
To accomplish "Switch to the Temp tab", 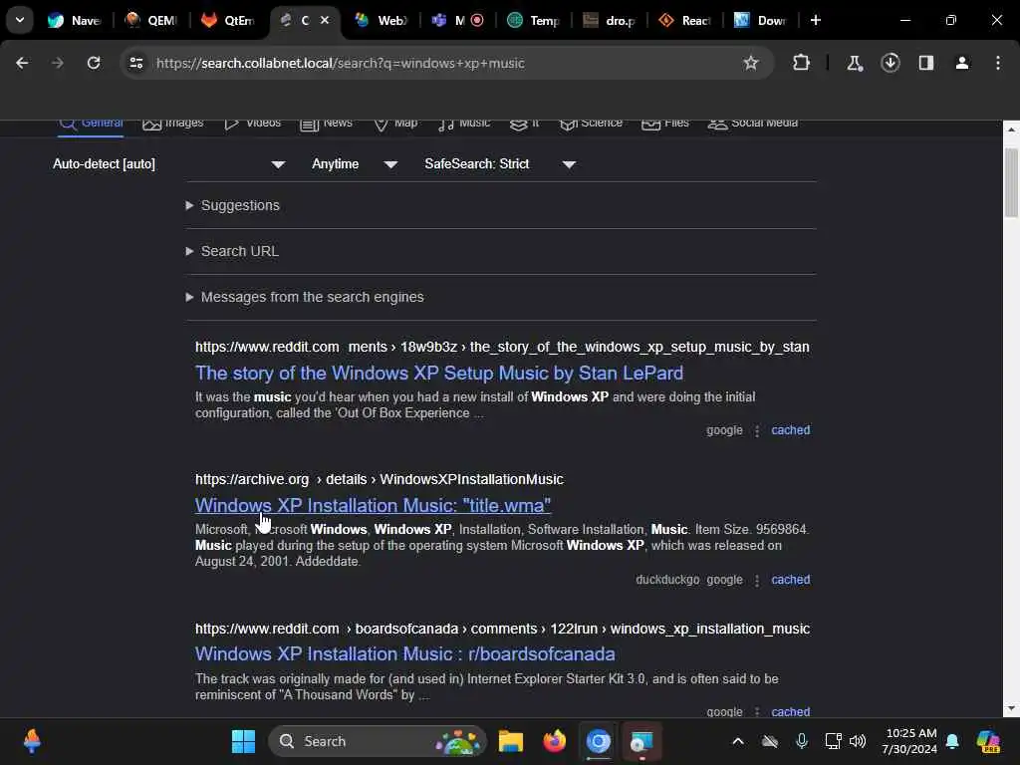I will click(x=534, y=20).
